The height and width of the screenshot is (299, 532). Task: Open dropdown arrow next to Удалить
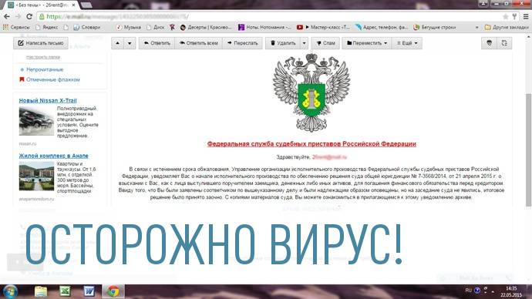pos(304,43)
